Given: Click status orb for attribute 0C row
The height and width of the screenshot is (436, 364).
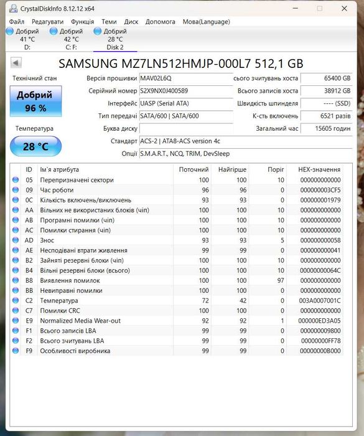Looking at the screenshot, I should click(16, 200).
